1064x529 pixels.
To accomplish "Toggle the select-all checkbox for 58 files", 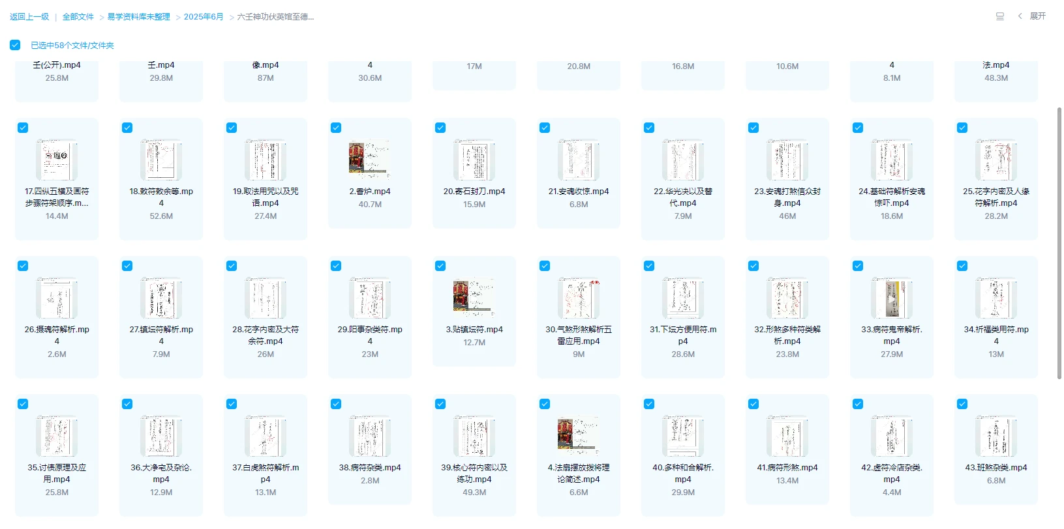I will tap(15, 45).
